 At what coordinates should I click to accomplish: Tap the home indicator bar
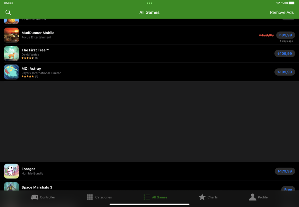point(149,205)
